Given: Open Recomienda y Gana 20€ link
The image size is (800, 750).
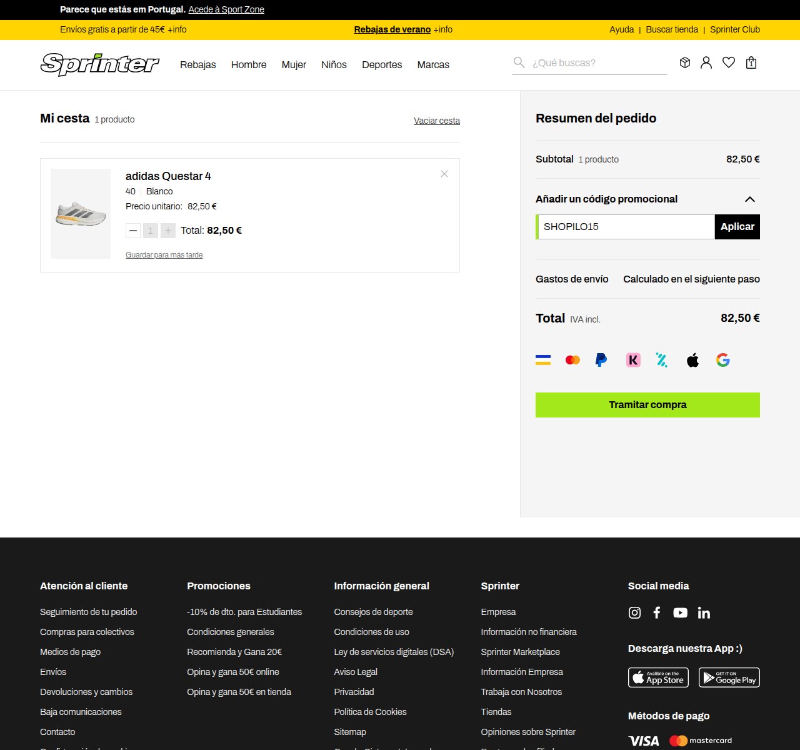Looking at the screenshot, I should click(234, 652).
